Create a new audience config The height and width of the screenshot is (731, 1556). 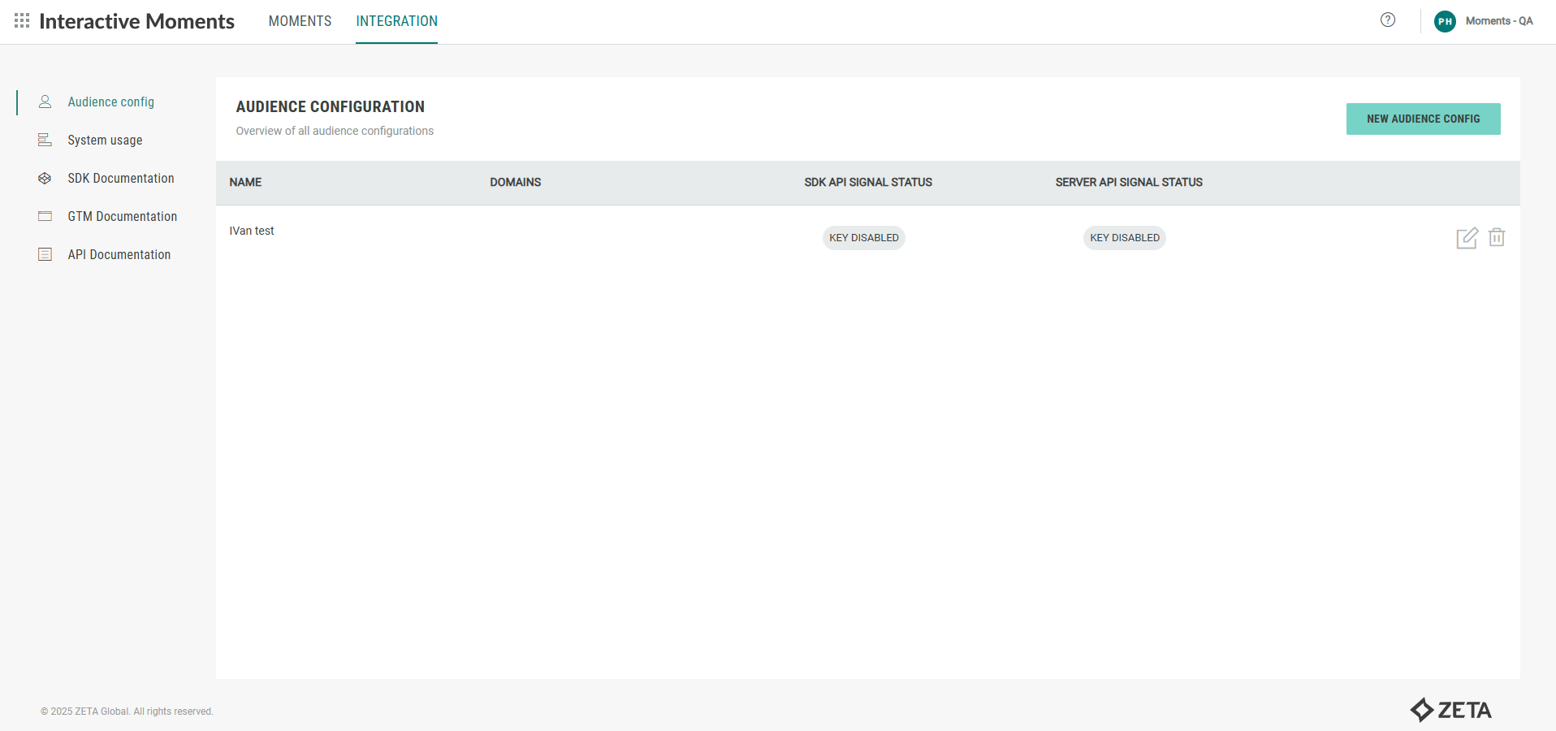(x=1423, y=119)
